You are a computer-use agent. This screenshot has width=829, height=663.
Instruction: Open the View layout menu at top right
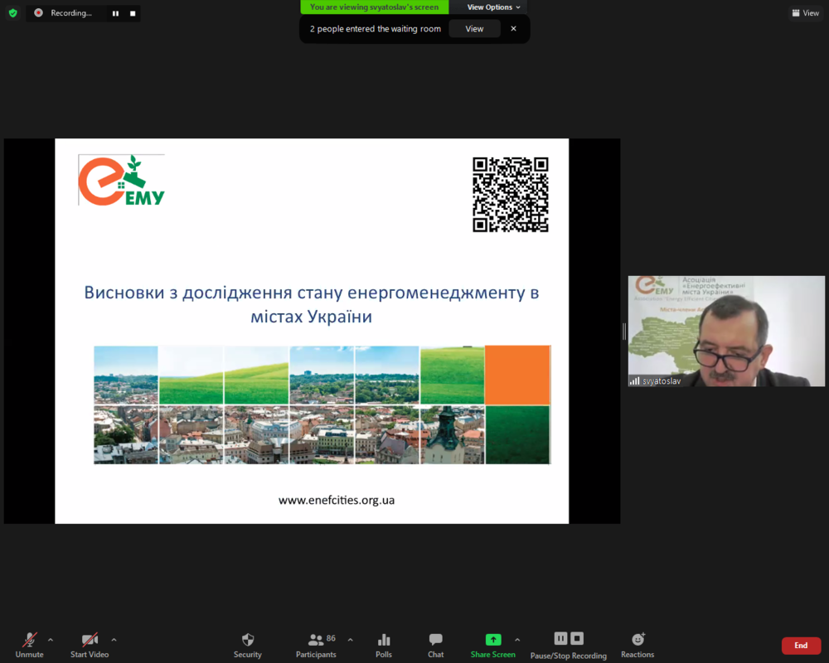coord(805,13)
